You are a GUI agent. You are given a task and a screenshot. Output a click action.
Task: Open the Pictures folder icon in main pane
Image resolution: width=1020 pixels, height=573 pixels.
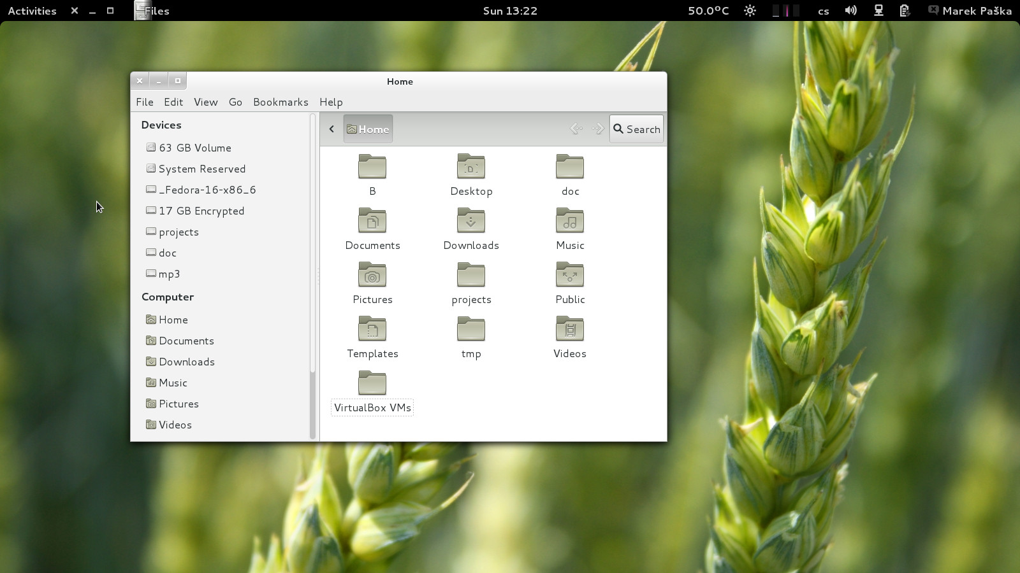coord(372,275)
